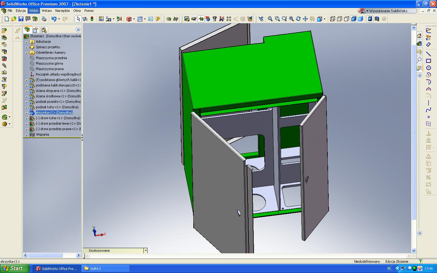Viewport: 437px width, 273px height.
Task: Click the Save (floppy disk) toolbar icon
Action: pos(21,19)
